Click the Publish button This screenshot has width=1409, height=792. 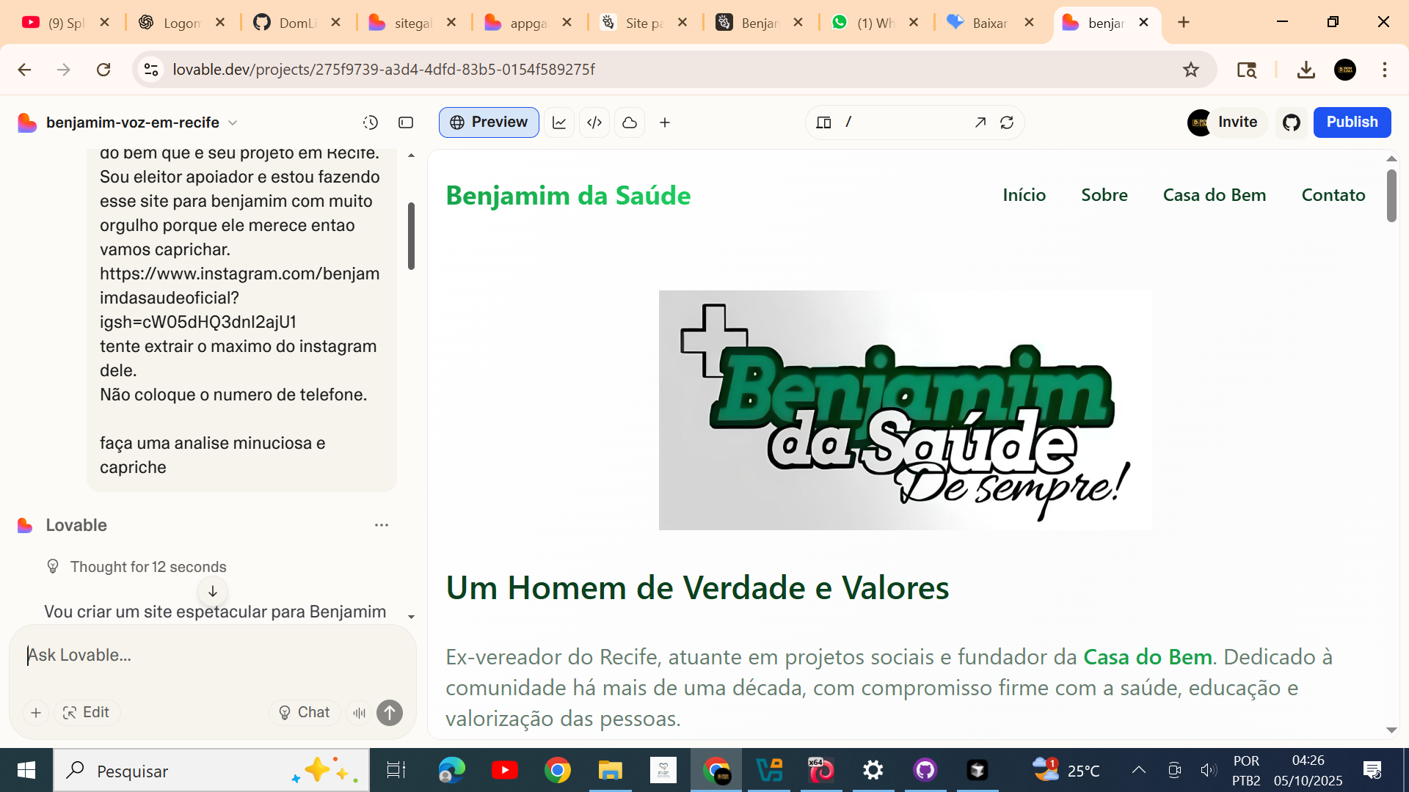click(x=1352, y=122)
